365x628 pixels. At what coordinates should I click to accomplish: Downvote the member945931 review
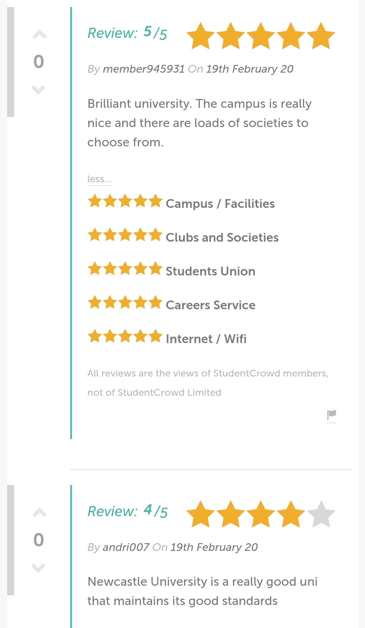[38, 90]
